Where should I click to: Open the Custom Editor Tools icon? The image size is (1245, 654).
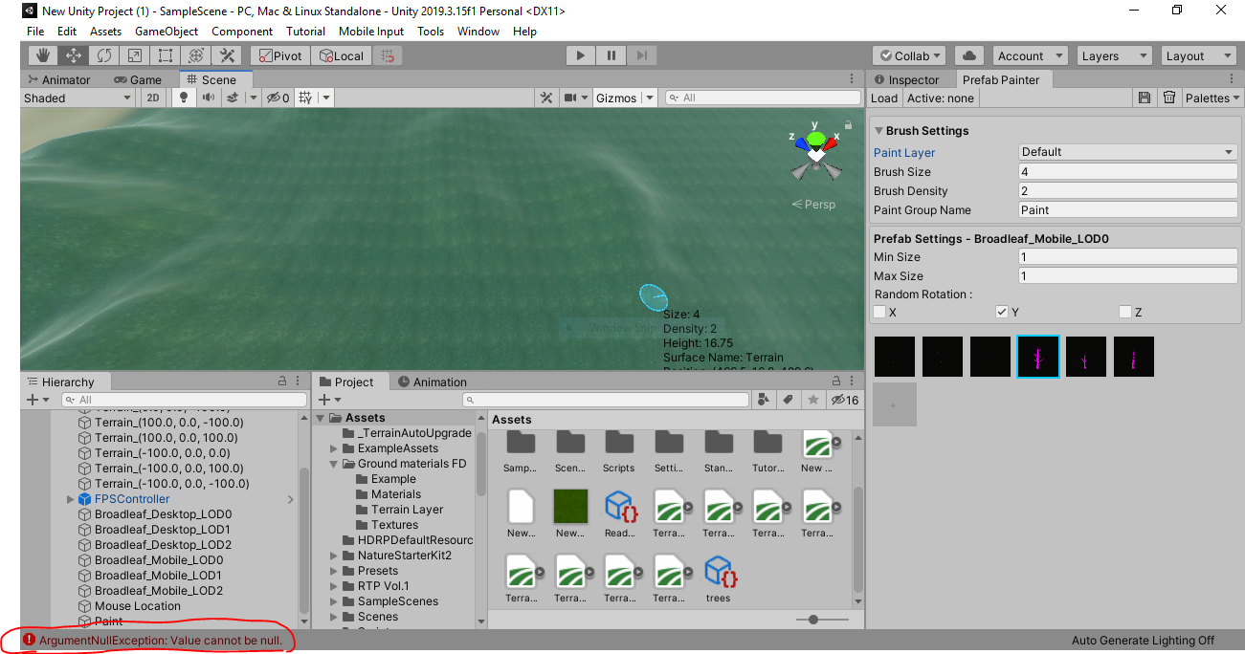tap(226, 55)
